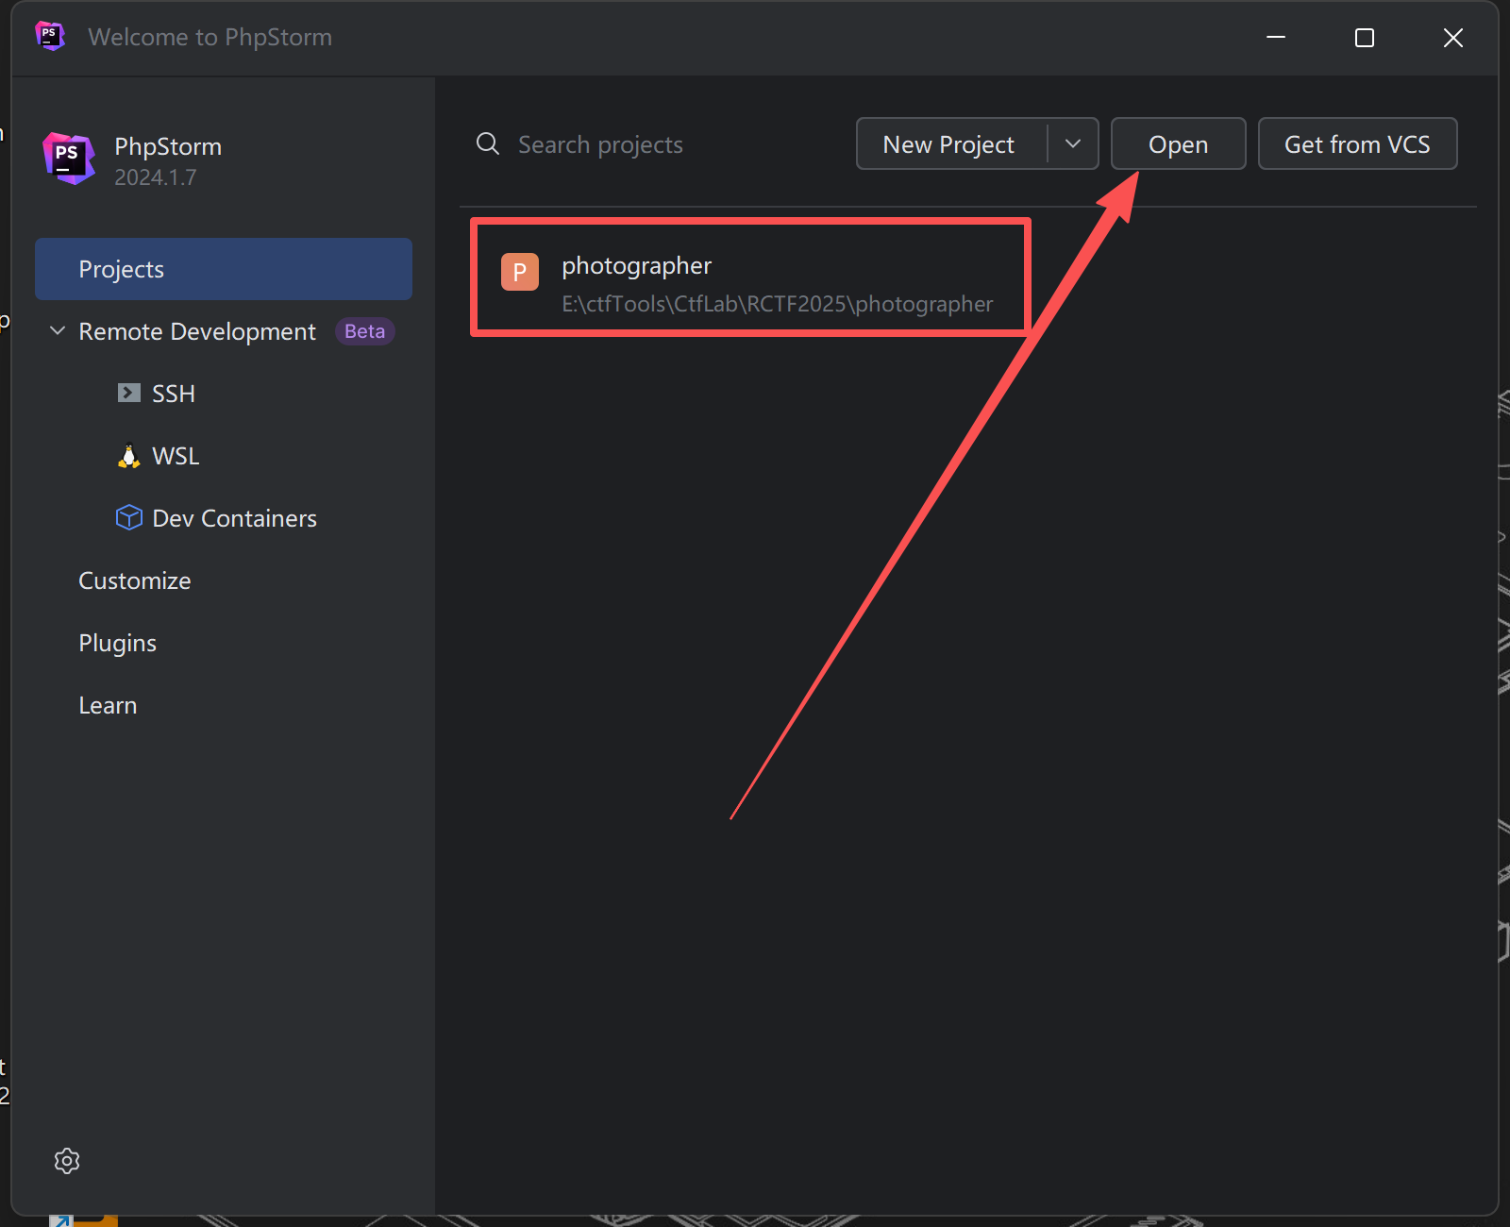The width and height of the screenshot is (1510, 1227).
Task: Click the search magnifier icon
Action: (488, 144)
